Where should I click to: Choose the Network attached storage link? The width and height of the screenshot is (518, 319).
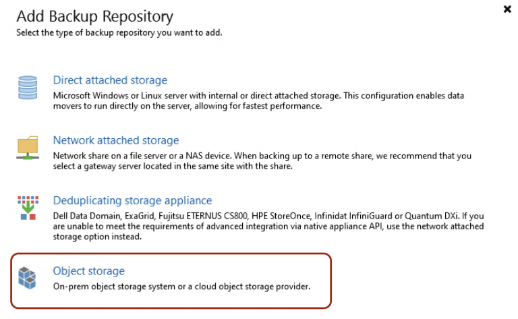pyautogui.click(x=116, y=140)
